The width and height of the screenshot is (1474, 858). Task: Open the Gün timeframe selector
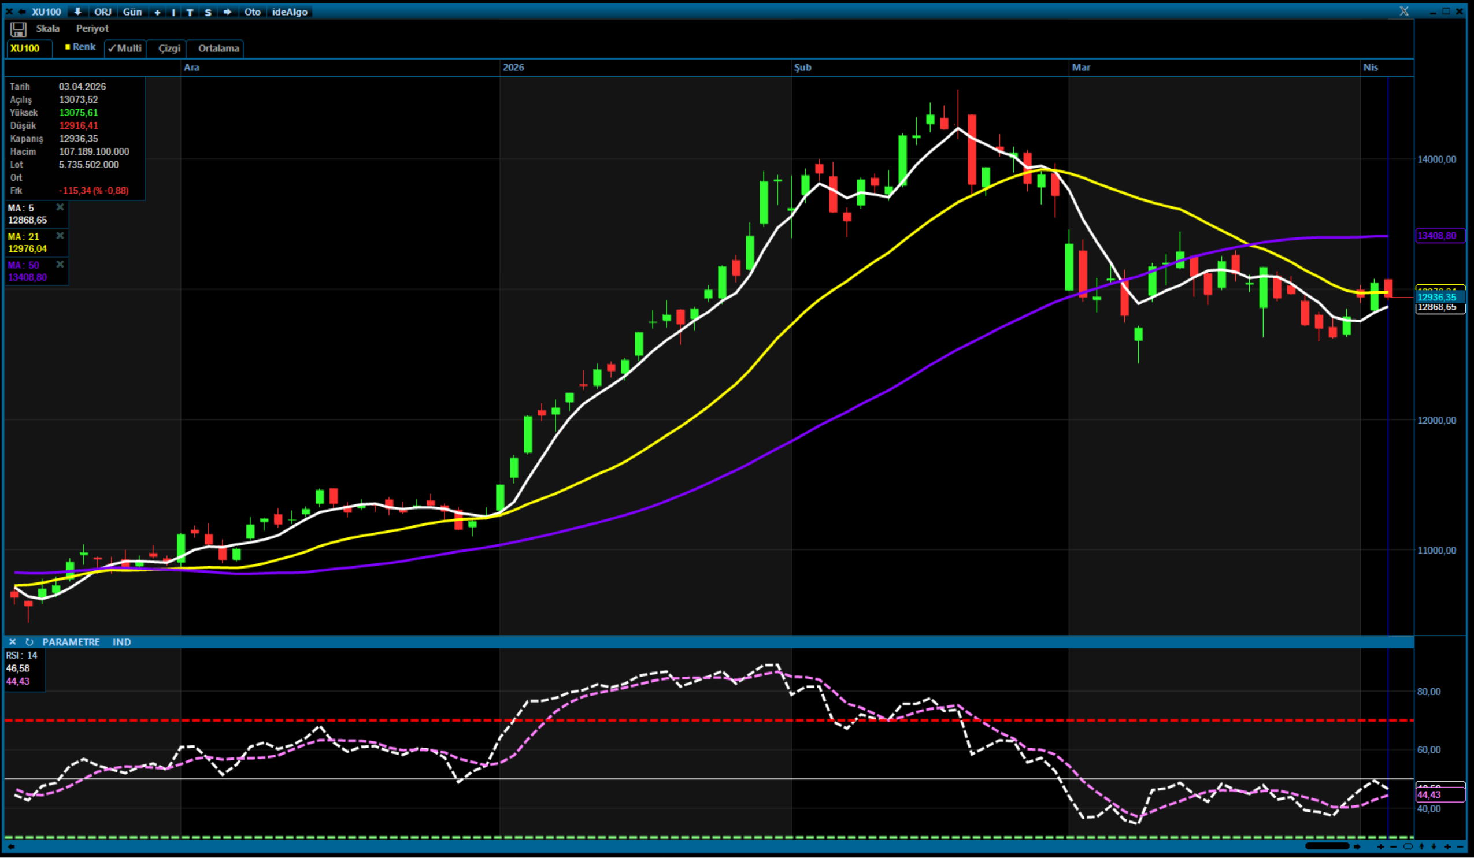[x=132, y=12]
